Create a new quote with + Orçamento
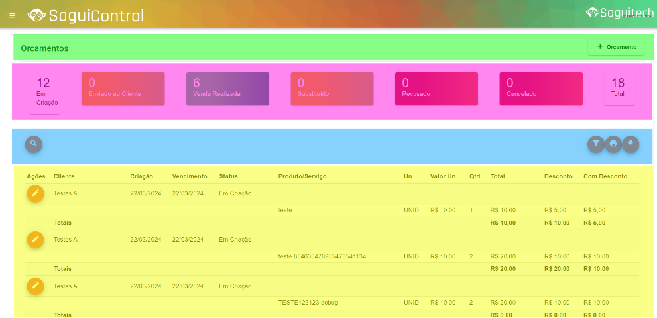Viewport: 657px width, 318px height. pos(616,47)
